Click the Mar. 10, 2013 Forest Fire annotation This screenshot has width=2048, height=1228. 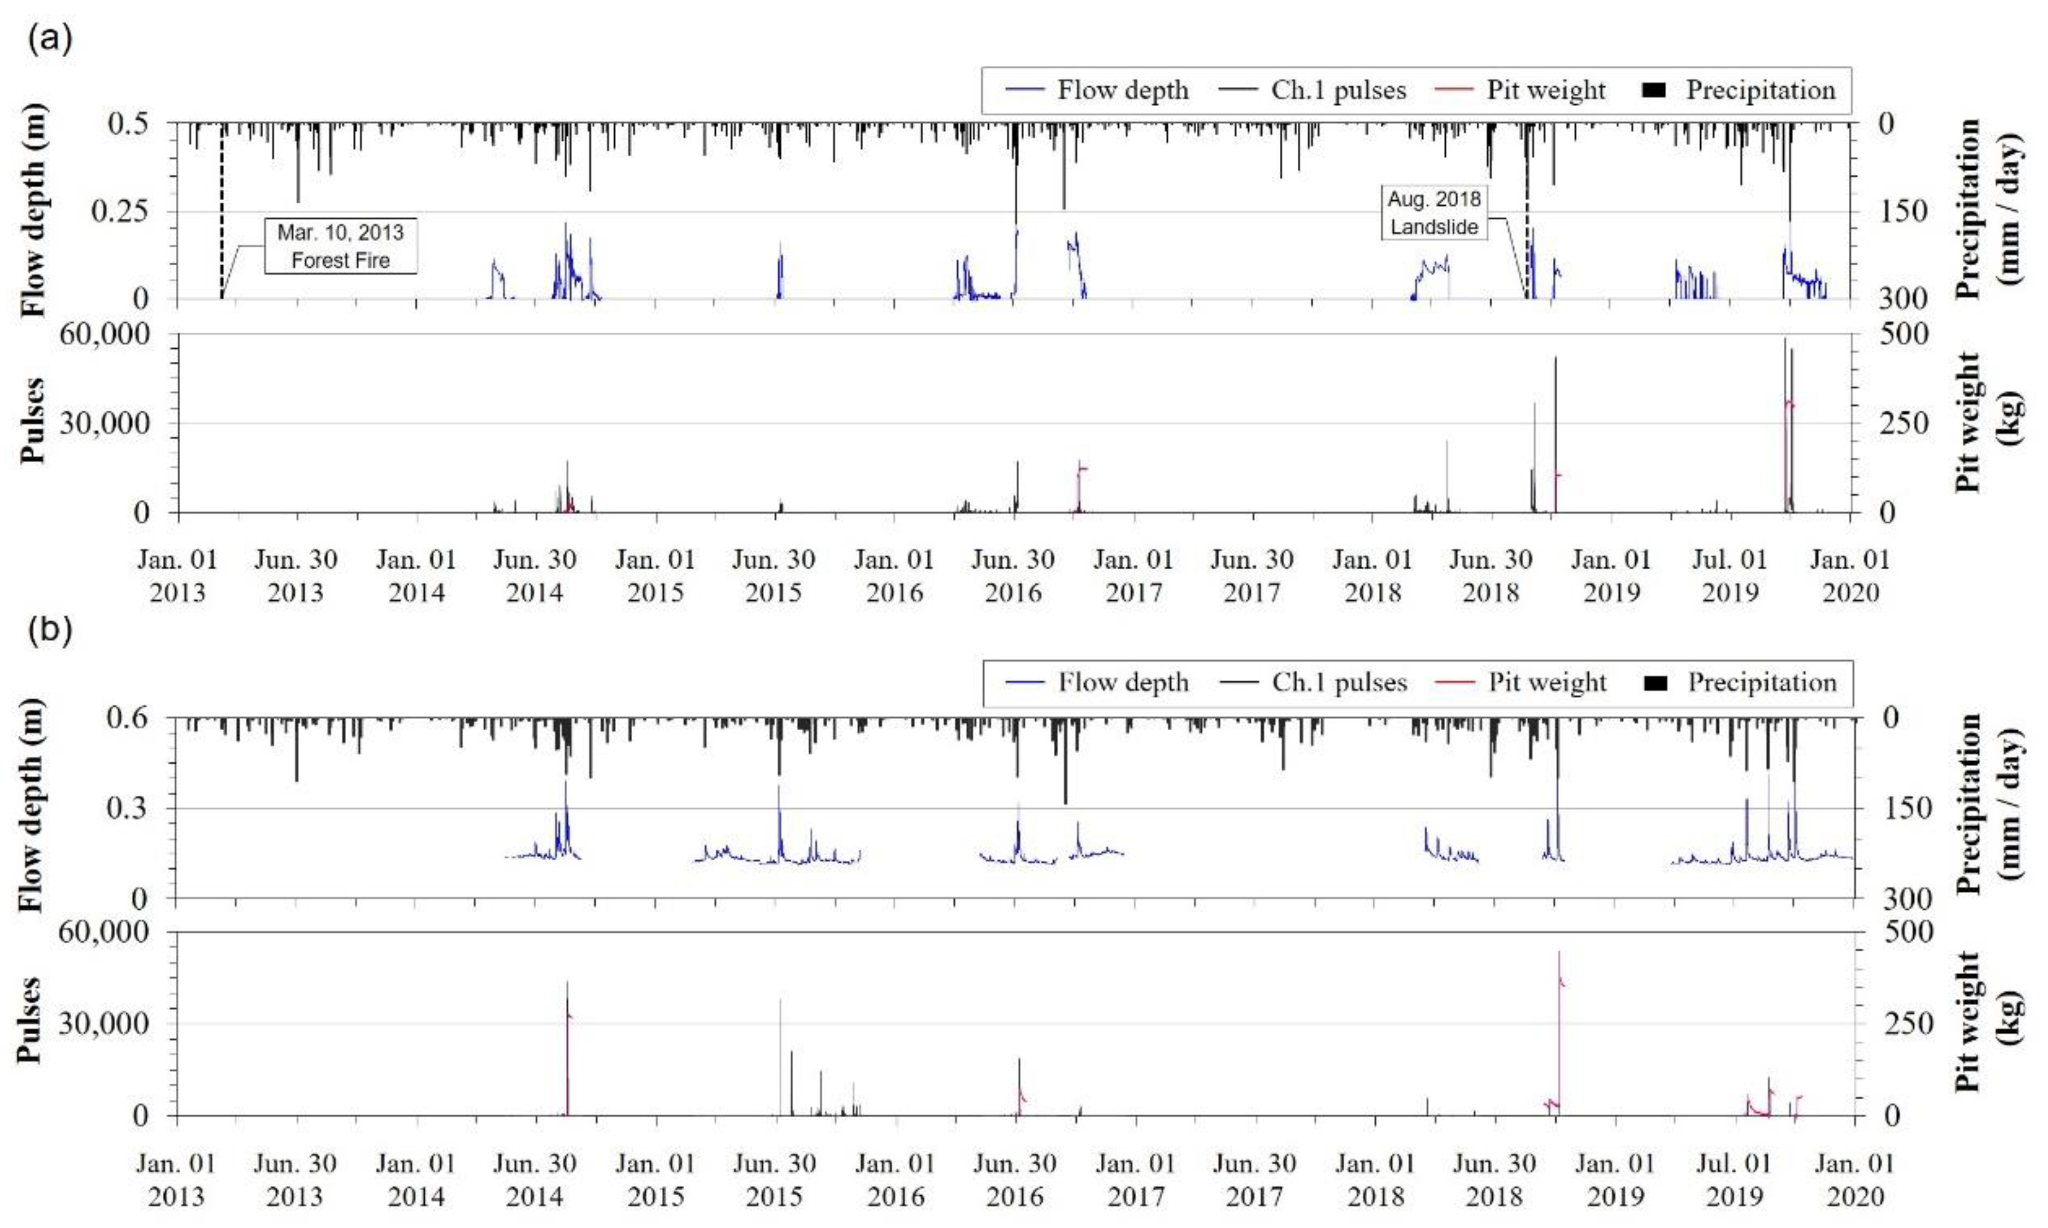point(340,246)
